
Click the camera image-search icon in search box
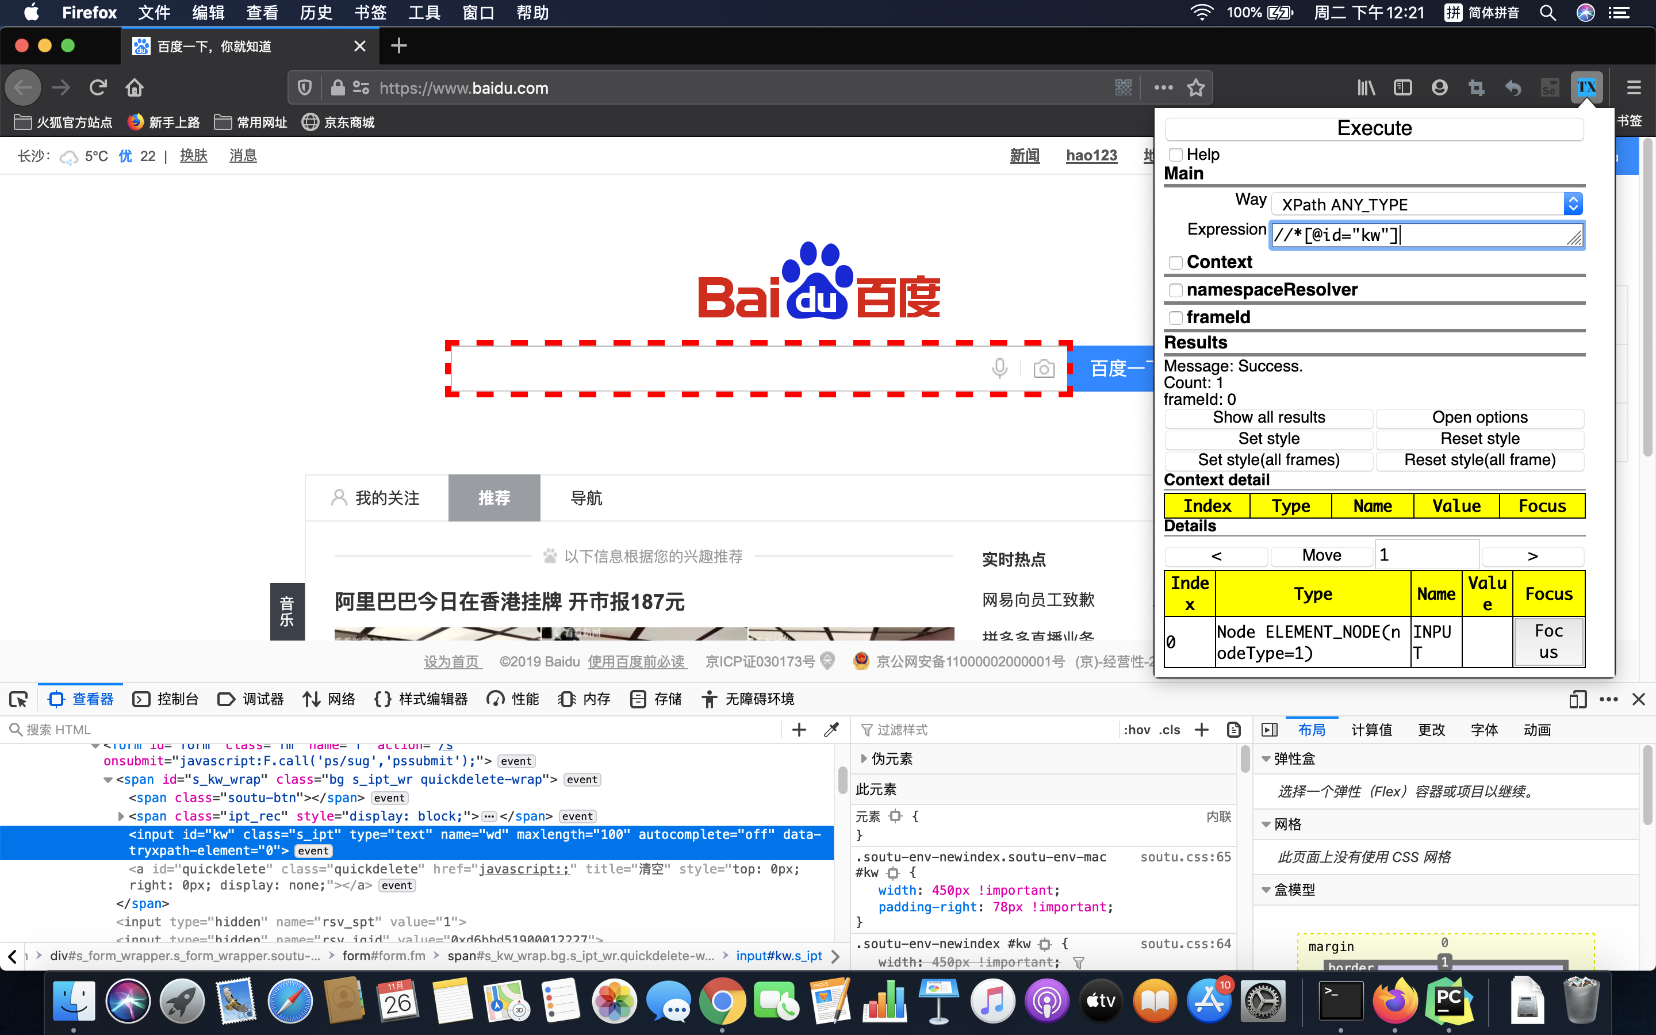(1043, 368)
